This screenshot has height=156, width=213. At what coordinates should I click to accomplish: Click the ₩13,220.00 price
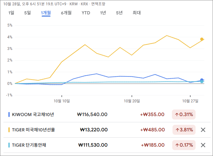click(x=94, y=130)
